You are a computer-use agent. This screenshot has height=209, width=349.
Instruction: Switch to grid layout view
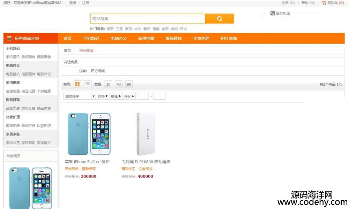coord(77,84)
